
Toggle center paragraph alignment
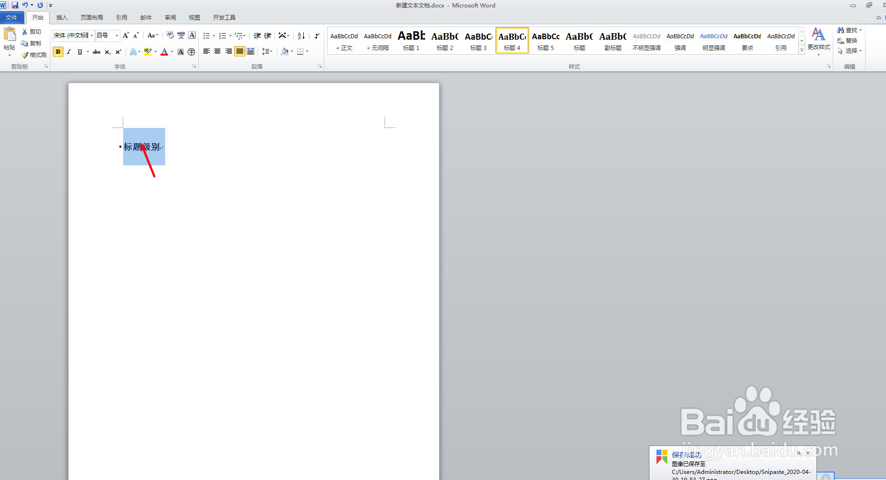coord(217,51)
